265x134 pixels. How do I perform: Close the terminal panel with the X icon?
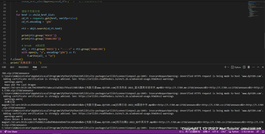tap(263, 67)
